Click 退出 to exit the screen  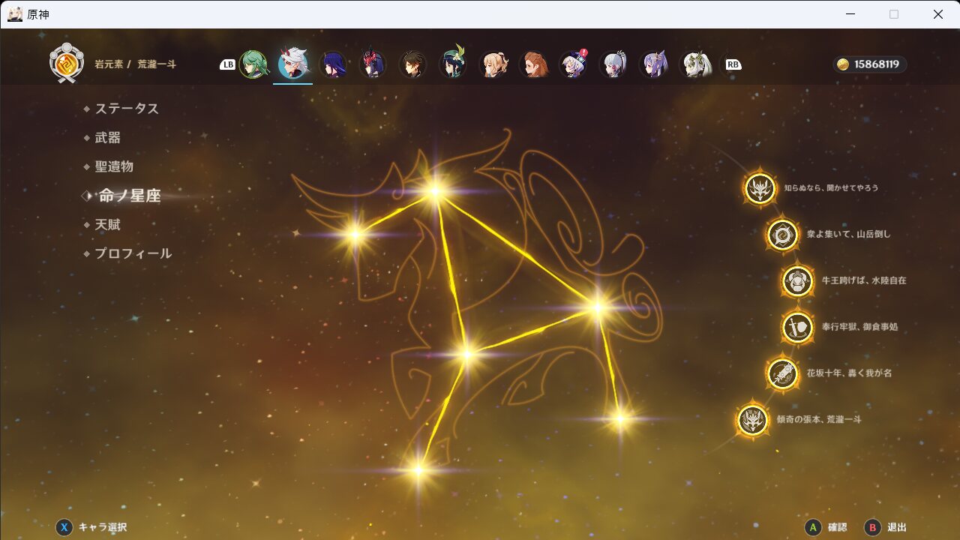tap(886, 527)
